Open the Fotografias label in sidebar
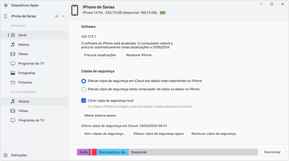Screen dimensions: 289x161 27,73
